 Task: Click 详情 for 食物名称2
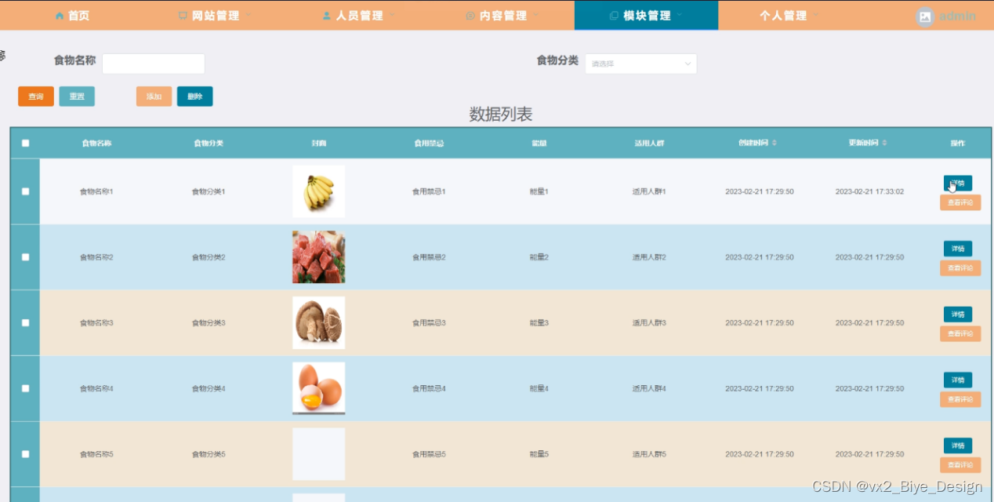958,249
